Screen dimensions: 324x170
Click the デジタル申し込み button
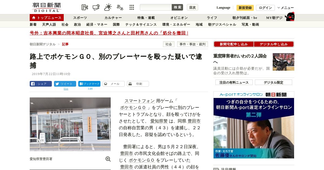[x=274, y=44]
